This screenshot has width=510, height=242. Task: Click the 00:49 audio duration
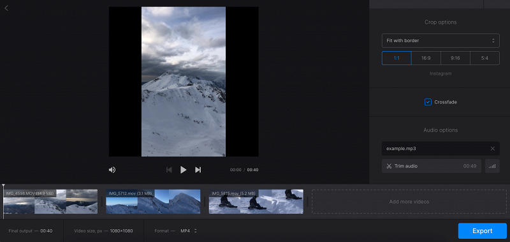pyautogui.click(x=470, y=166)
